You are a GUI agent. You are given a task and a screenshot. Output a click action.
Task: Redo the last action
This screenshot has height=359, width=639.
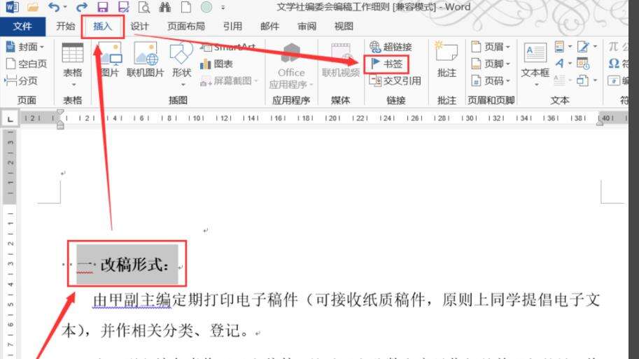(x=82, y=7)
